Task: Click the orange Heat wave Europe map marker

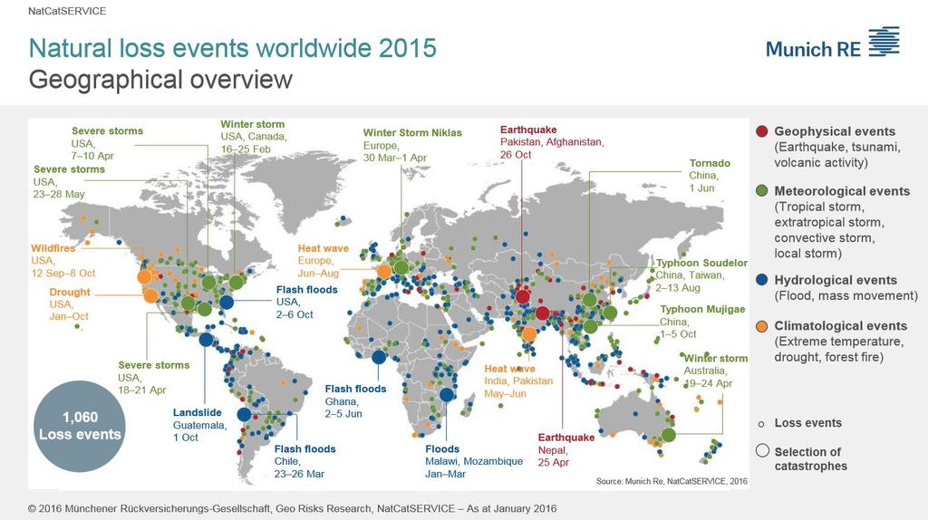Action: 383,272
